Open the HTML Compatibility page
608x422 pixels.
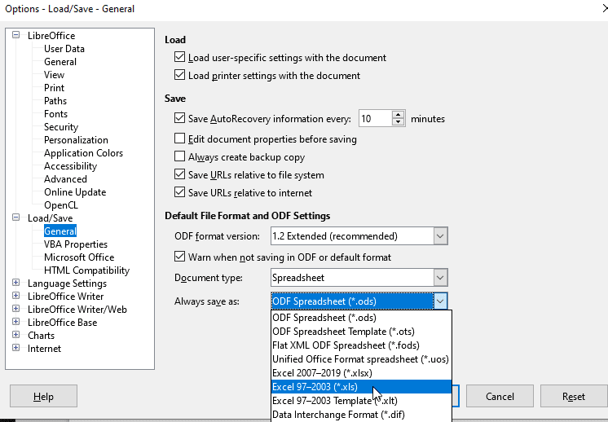coord(86,270)
